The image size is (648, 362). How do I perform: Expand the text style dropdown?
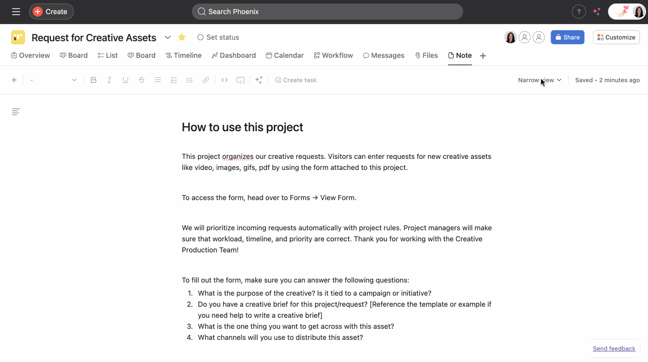pos(53,80)
